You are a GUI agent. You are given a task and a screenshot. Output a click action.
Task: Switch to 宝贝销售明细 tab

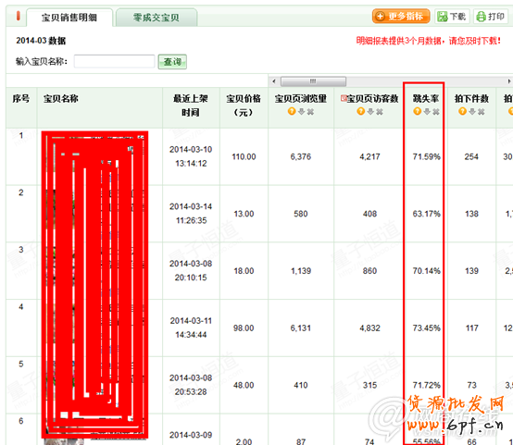click(x=69, y=18)
